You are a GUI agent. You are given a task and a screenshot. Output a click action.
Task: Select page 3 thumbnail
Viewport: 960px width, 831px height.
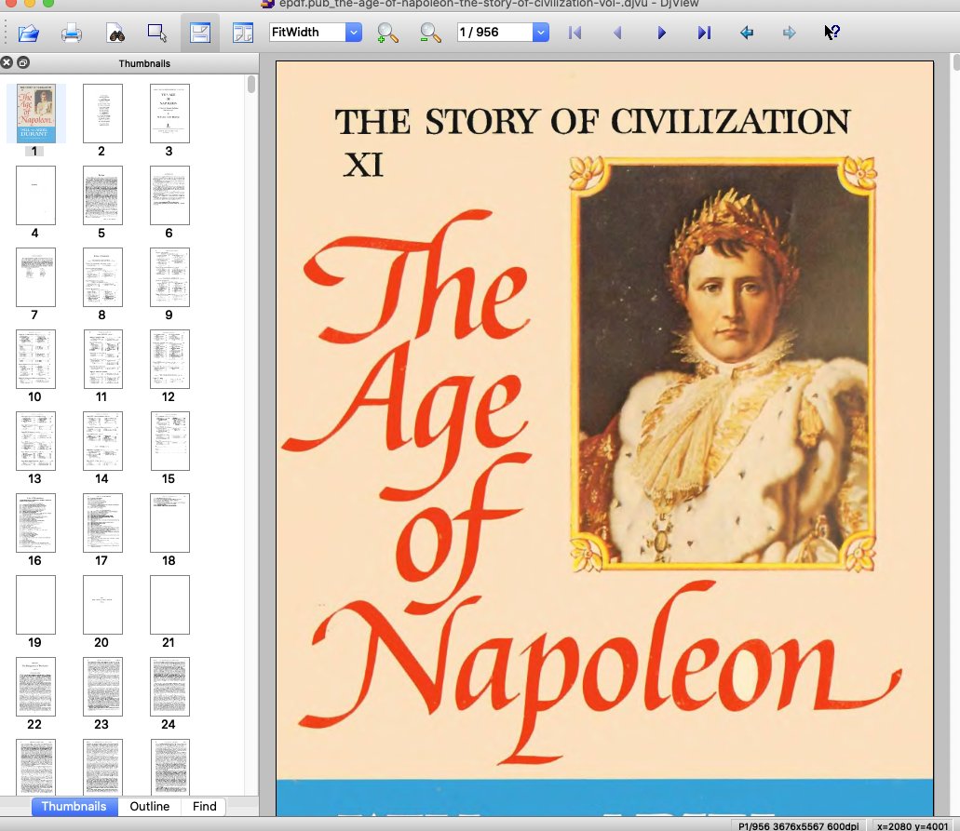pyautogui.click(x=169, y=114)
